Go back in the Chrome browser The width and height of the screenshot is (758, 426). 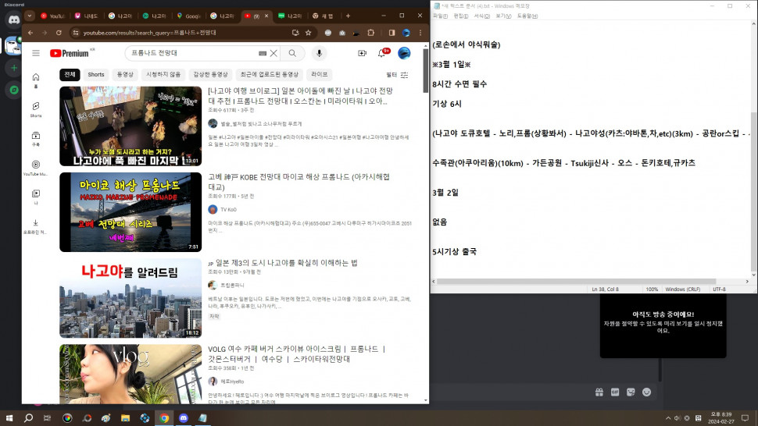click(x=30, y=33)
